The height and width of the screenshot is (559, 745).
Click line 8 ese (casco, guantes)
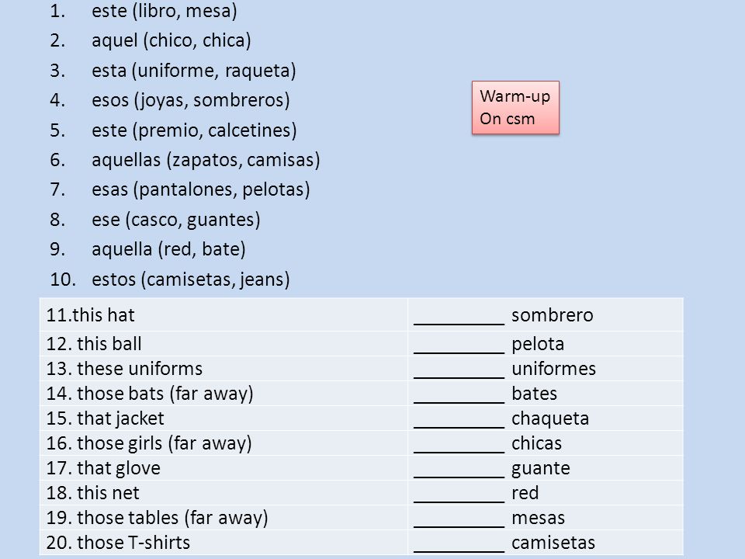click(155, 219)
